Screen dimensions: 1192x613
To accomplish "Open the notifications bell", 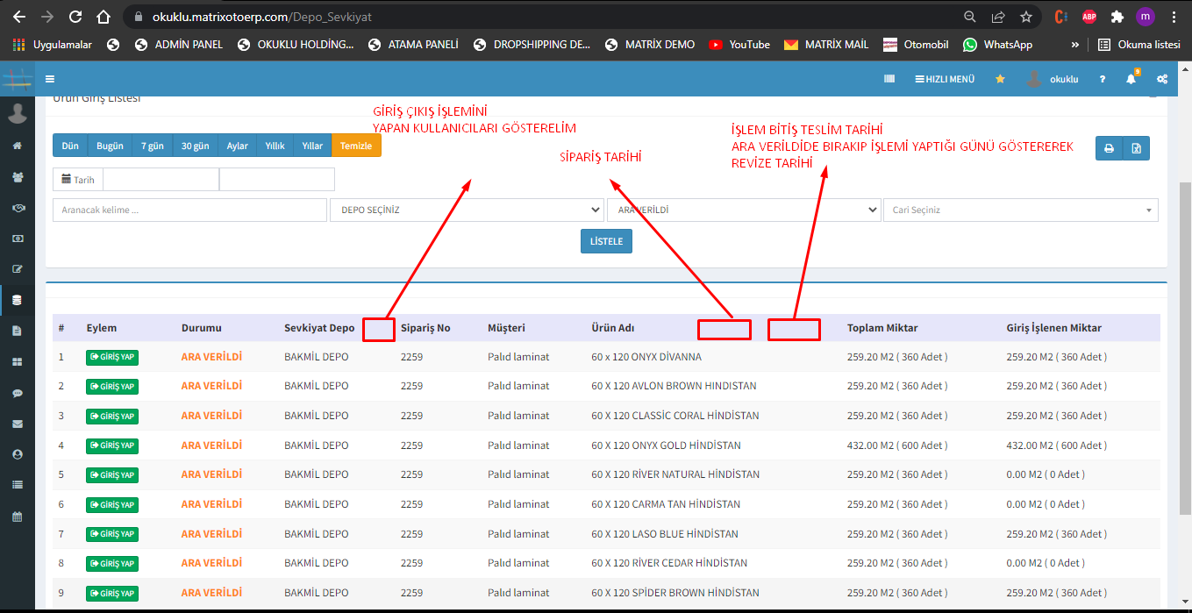I will pyautogui.click(x=1131, y=79).
